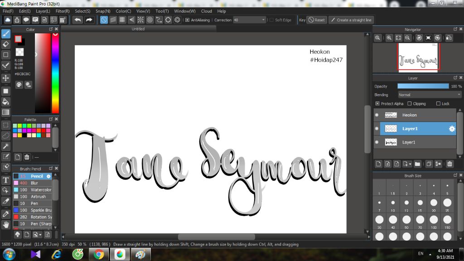Select the Airbrush brush

tap(33, 197)
